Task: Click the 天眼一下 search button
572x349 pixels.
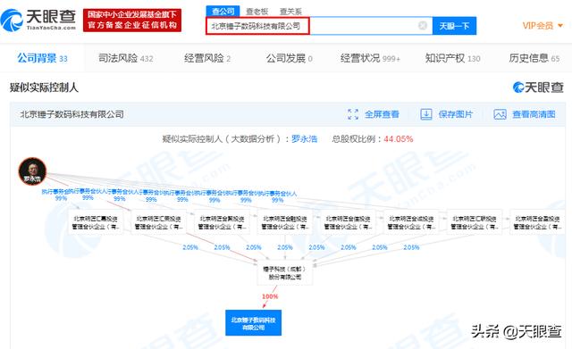Action: (454, 26)
